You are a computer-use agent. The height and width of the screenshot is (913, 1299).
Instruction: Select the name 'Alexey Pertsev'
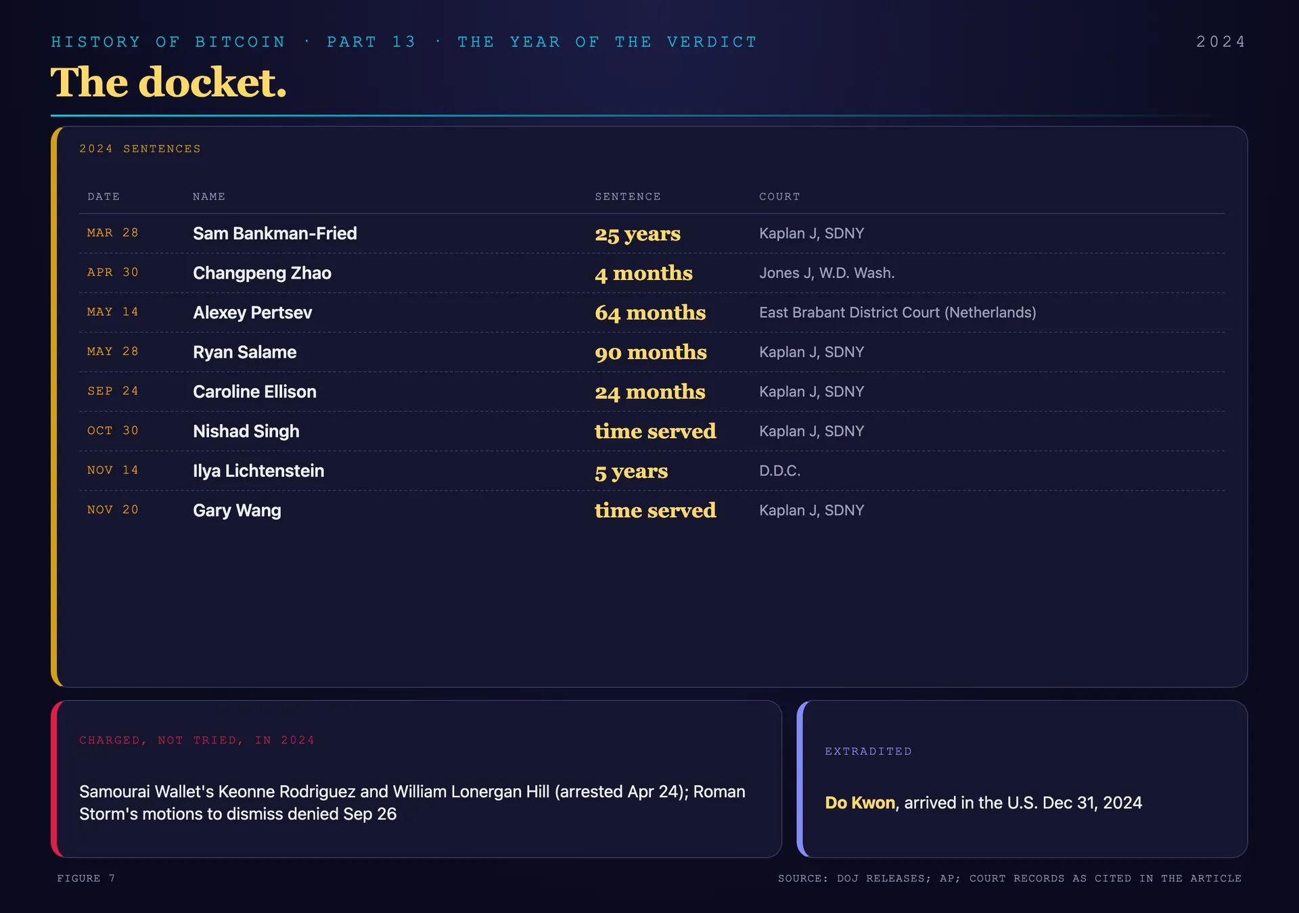pos(252,312)
